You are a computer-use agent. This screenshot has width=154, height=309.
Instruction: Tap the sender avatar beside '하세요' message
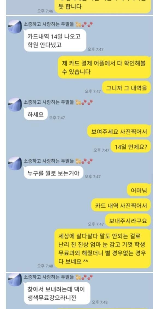click(x=15, y=104)
